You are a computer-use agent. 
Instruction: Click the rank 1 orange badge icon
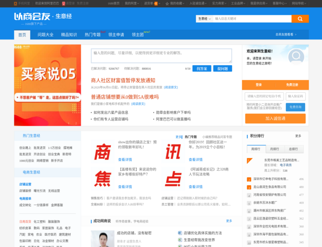coord(250,161)
